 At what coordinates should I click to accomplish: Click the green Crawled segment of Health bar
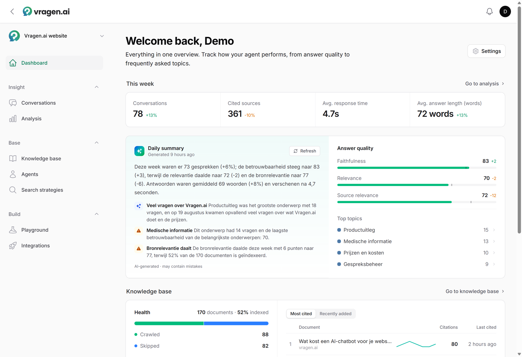click(169, 323)
